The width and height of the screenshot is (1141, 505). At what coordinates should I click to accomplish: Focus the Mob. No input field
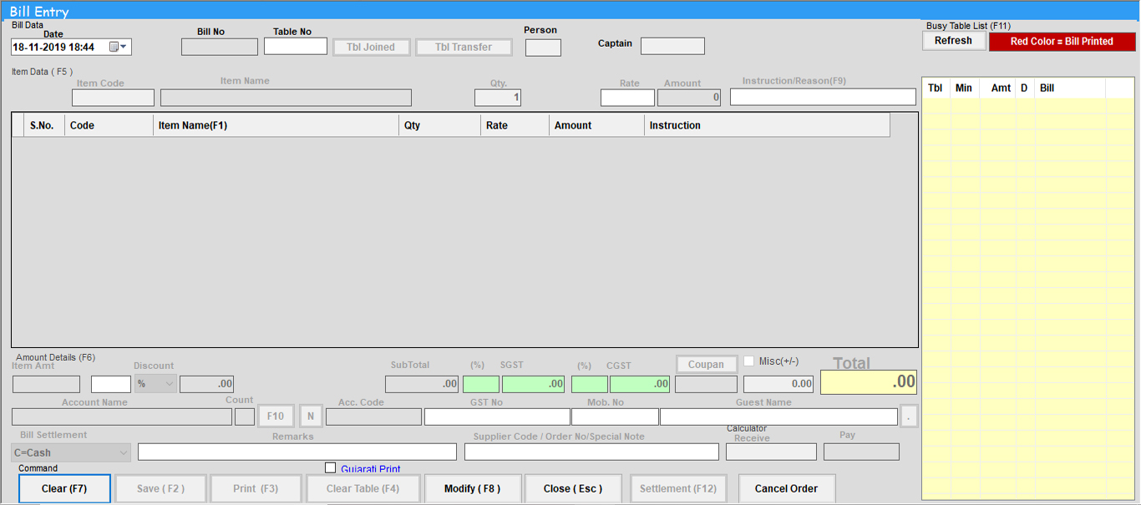coord(615,417)
